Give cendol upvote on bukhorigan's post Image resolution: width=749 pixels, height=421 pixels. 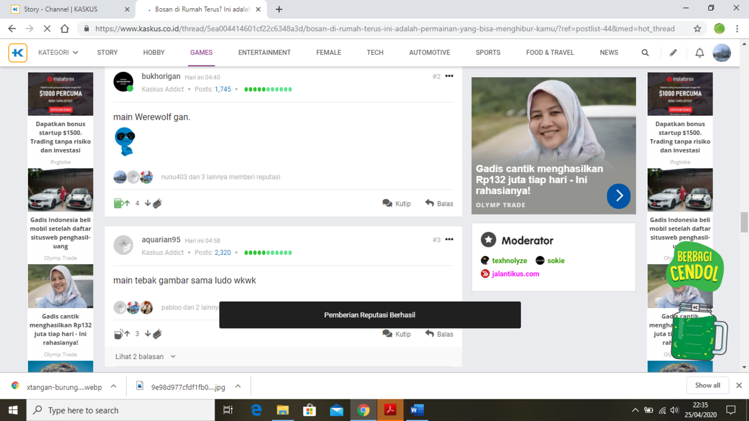coord(122,203)
